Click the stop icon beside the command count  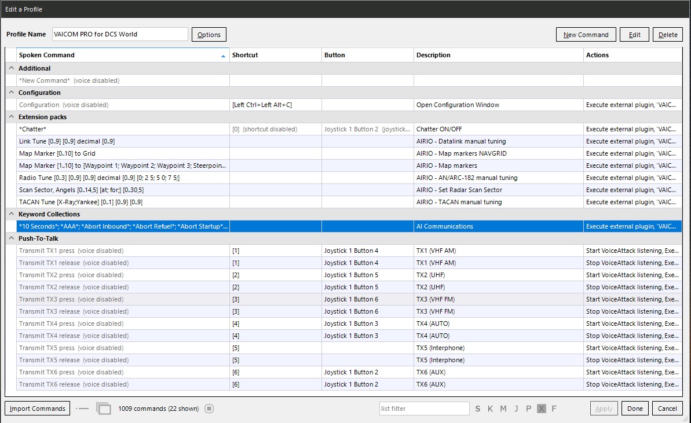coord(209,409)
